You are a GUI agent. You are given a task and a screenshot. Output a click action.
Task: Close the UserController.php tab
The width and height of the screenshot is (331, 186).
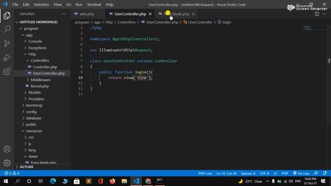tap(150, 14)
